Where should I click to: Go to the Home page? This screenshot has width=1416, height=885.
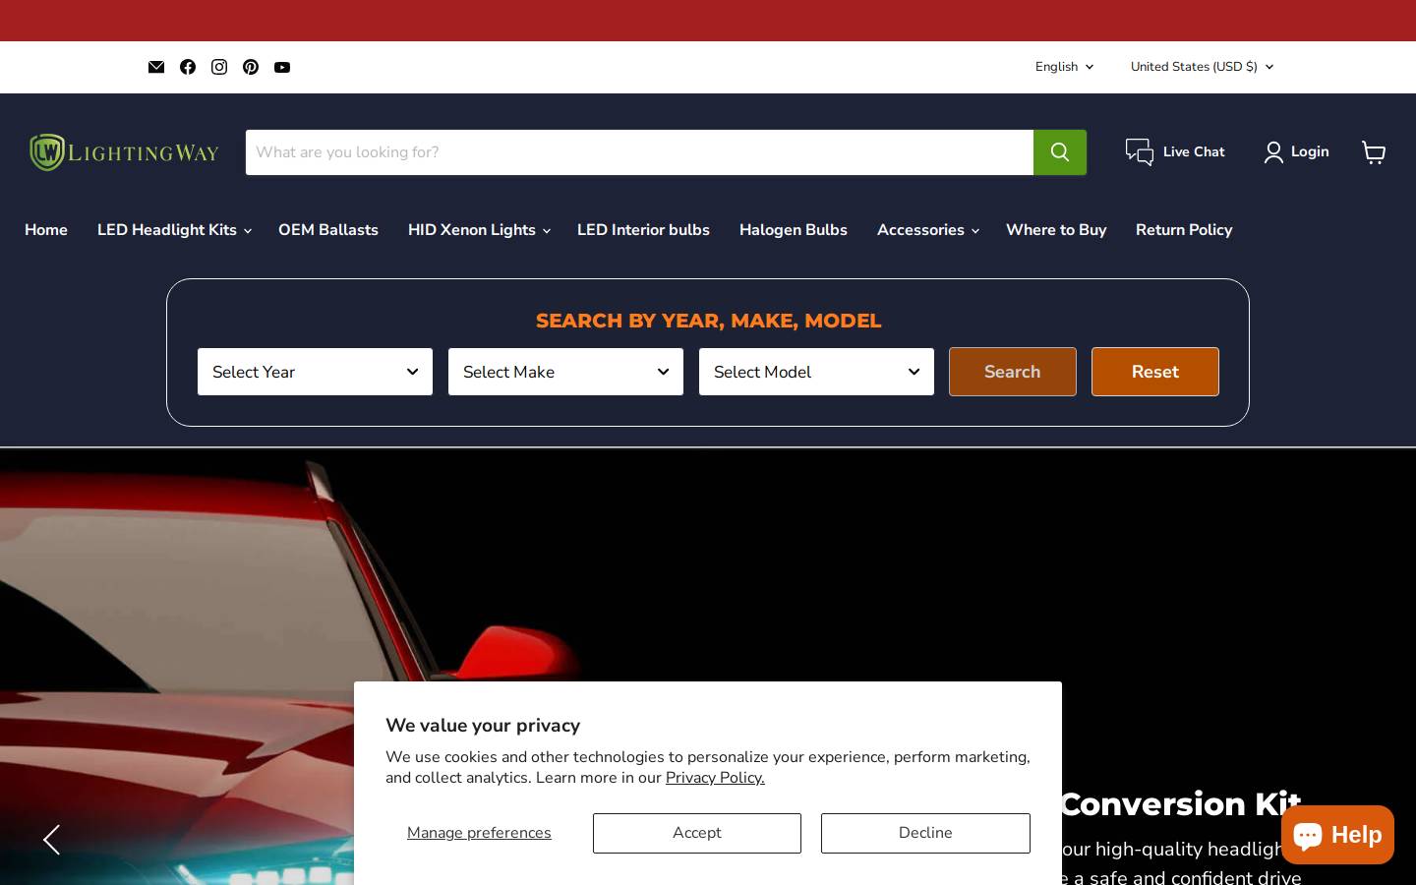(46, 230)
